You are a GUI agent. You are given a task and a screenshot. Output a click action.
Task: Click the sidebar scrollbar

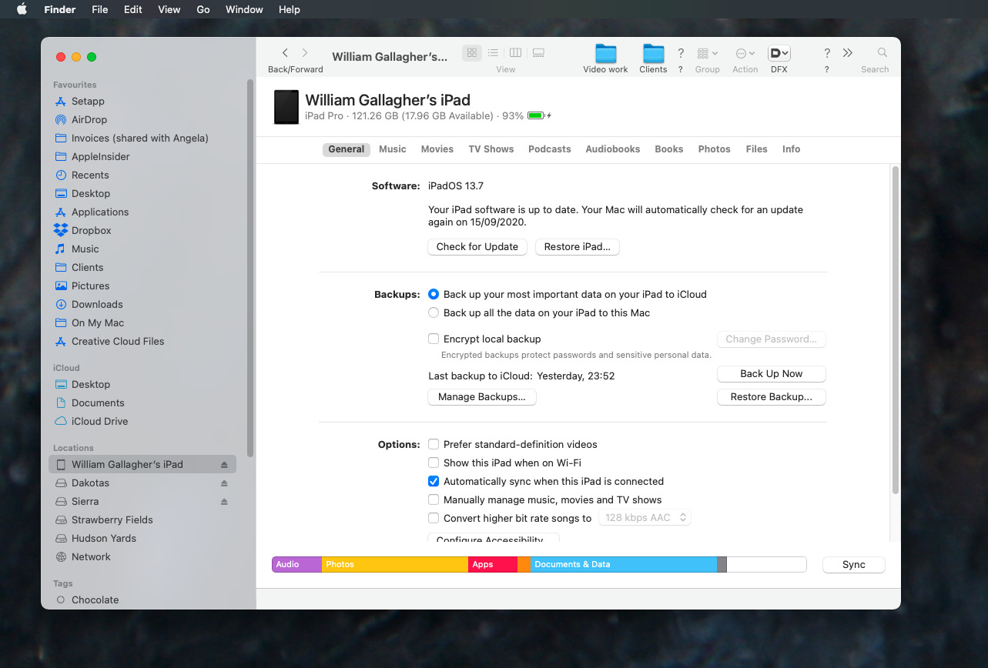250,267
